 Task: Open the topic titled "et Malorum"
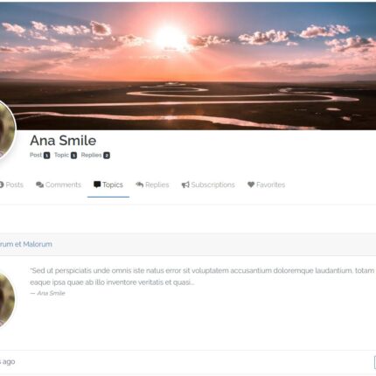[26, 244]
